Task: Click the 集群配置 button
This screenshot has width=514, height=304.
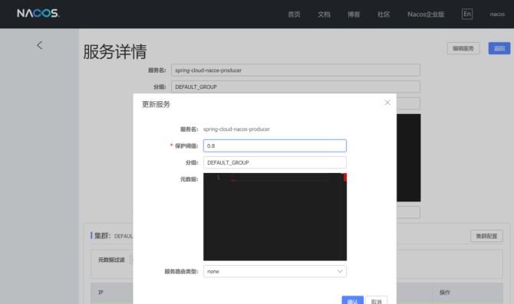Action: click(486, 236)
